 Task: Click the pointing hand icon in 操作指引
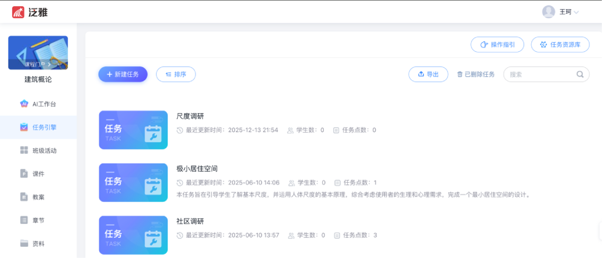click(484, 45)
